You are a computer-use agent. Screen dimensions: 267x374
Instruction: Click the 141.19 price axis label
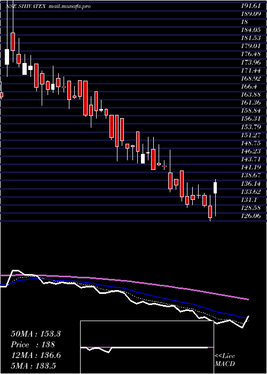tap(250, 167)
